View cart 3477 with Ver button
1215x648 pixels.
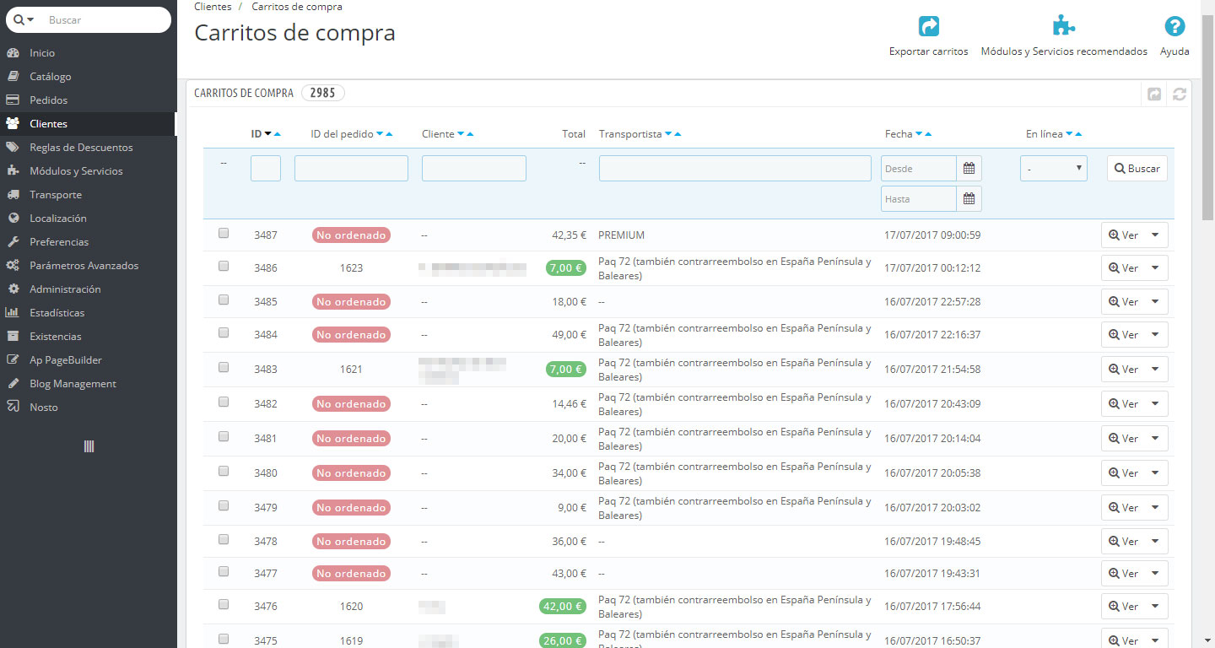tap(1123, 574)
